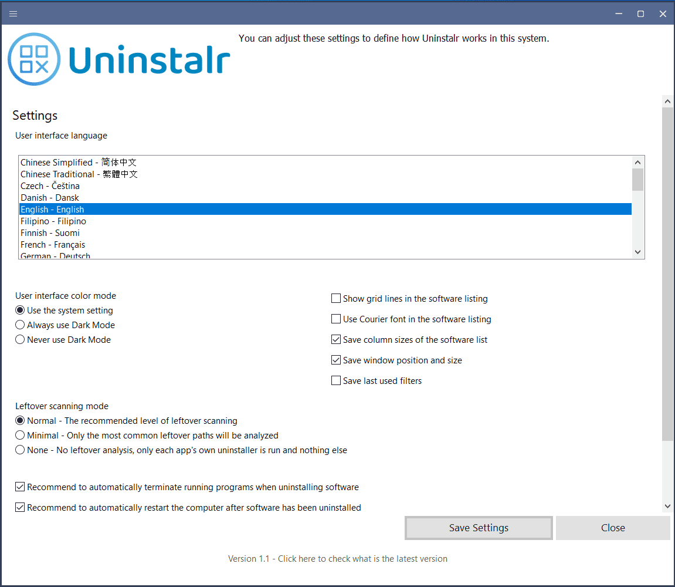This screenshot has height=587, width=675.
Task: Click the Save Settings button
Action: (479, 528)
